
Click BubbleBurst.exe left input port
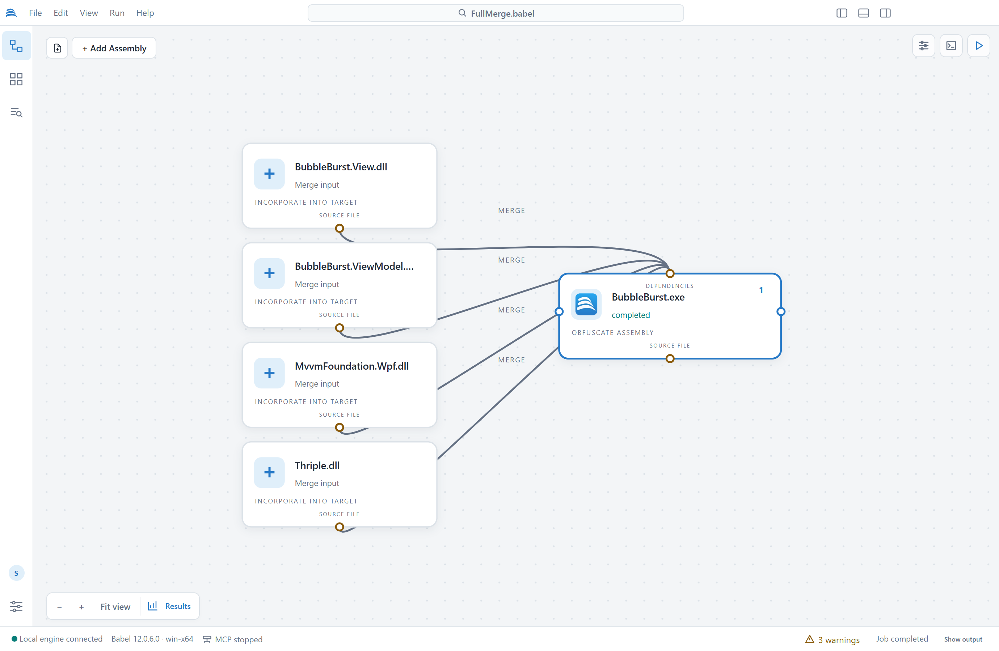tap(559, 312)
